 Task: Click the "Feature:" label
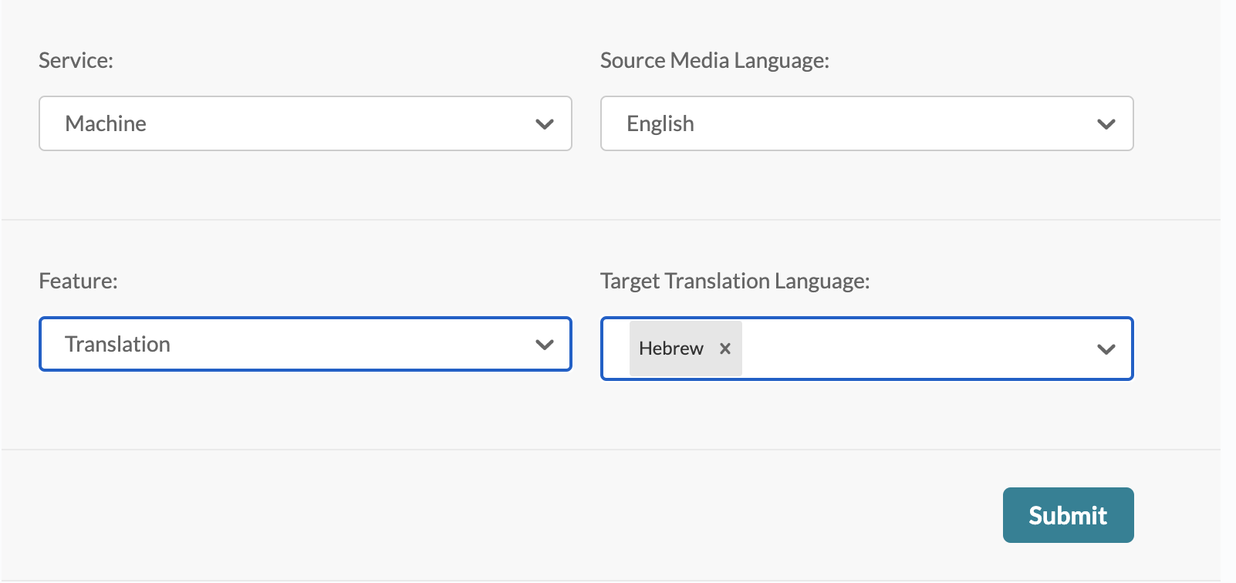pos(78,281)
